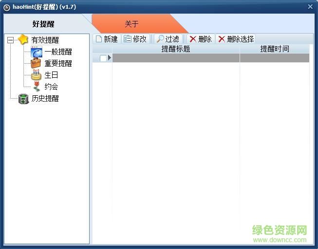Open the 过滤 filter tool
Image resolution: width=318 pixels, height=249 pixels.
pos(167,39)
